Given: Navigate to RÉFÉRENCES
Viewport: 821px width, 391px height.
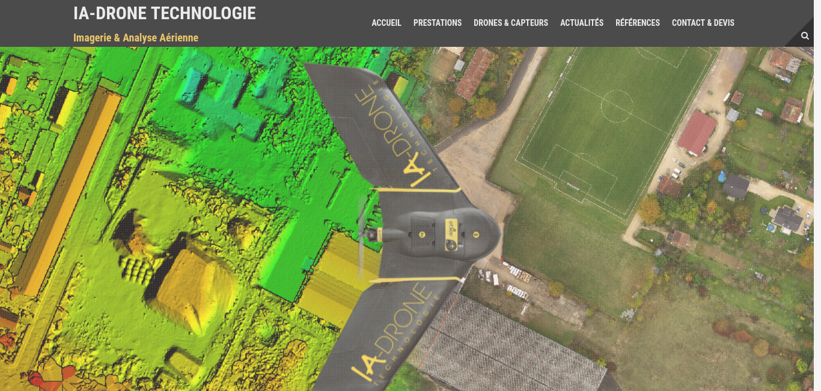Looking at the screenshot, I should (638, 23).
